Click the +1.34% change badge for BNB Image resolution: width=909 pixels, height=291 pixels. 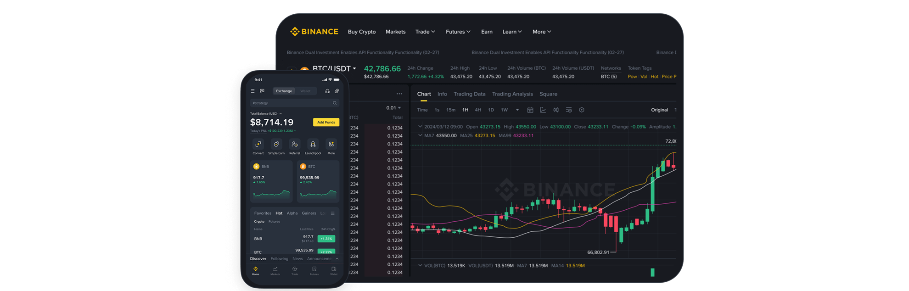pos(326,239)
